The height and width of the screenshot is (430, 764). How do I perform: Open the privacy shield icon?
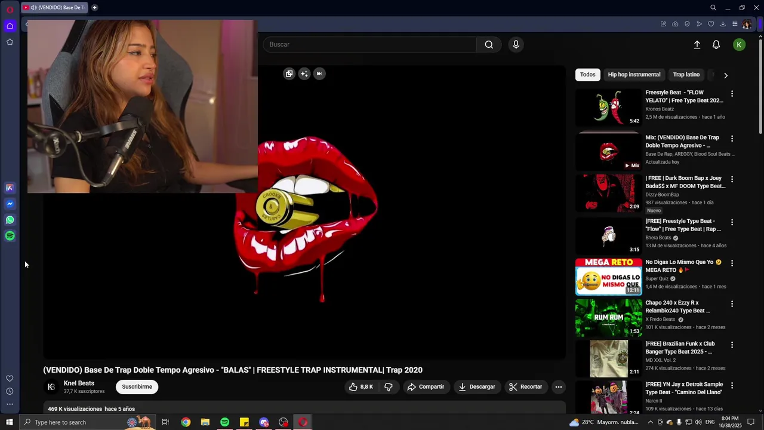pyautogui.click(x=687, y=24)
